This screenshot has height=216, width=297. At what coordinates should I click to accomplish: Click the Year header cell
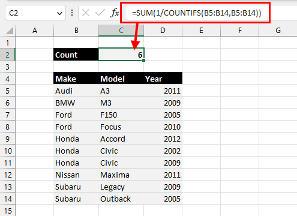[163, 79]
